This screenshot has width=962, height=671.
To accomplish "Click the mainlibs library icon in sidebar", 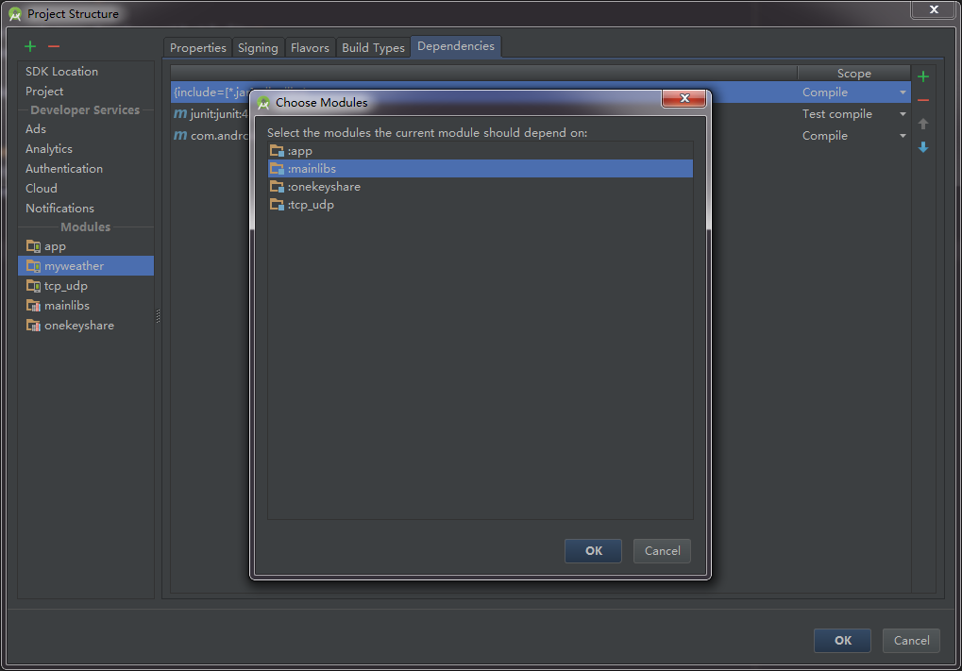I will 33,306.
